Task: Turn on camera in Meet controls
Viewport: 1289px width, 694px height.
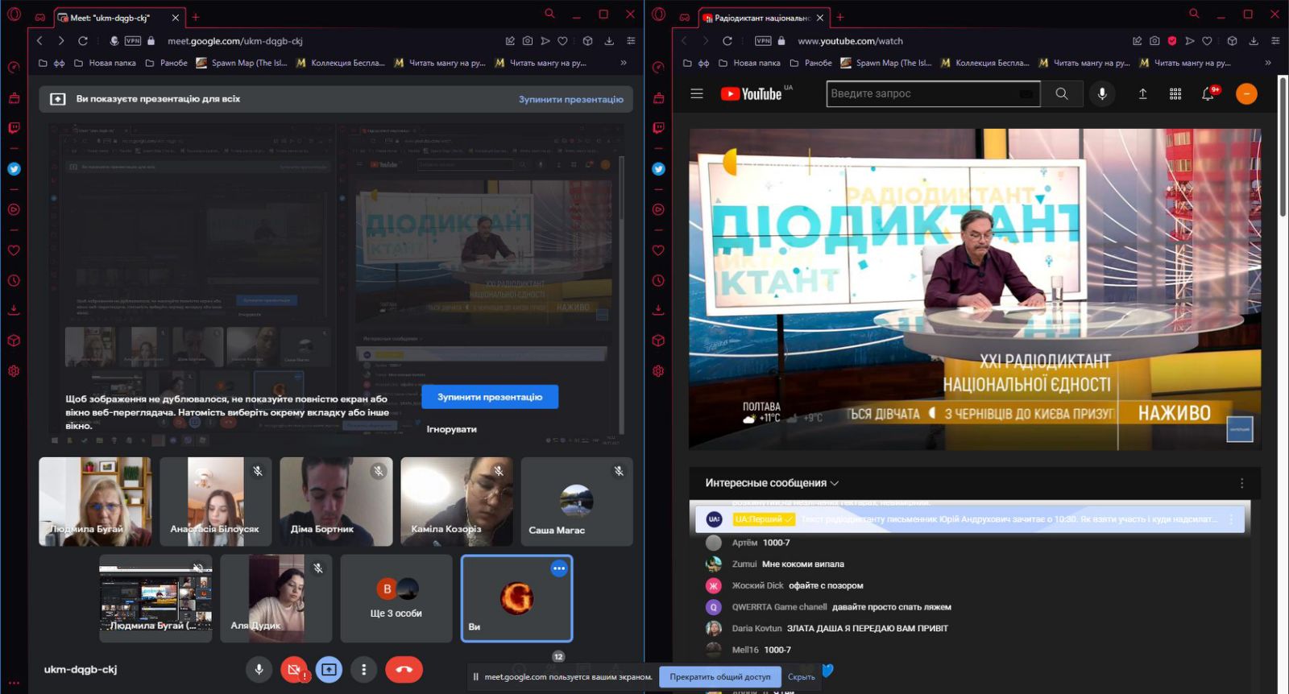Action: (294, 669)
